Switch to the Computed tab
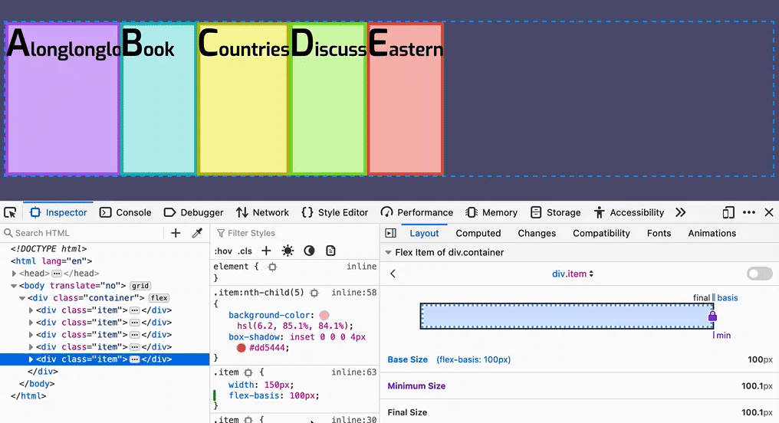Image resolution: width=779 pixels, height=423 pixels. point(478,233)
